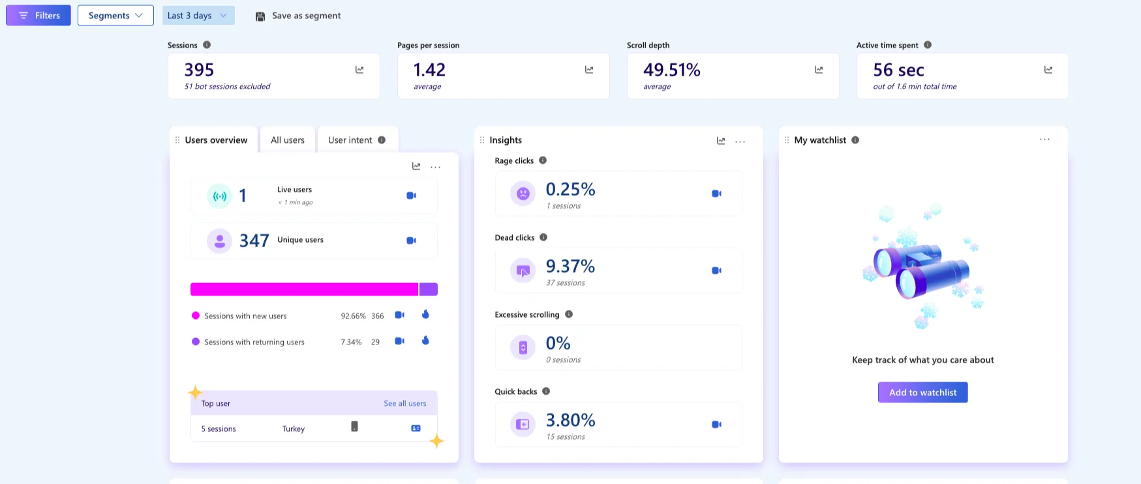The height and width of the screenshot is (484, 1141).
Task: Show info for Quick backs
Action: click(x=546, y=391)
